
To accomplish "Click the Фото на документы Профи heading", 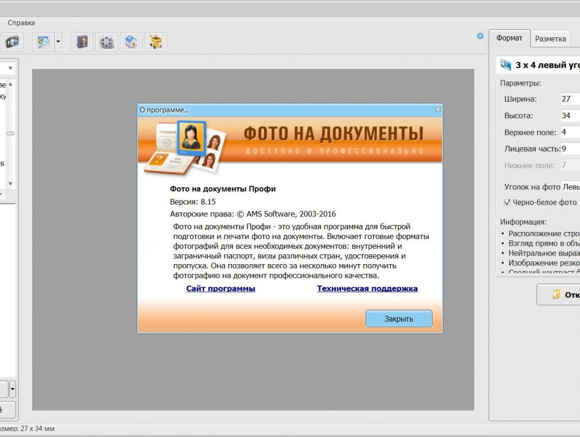I will tap(223, 189).
